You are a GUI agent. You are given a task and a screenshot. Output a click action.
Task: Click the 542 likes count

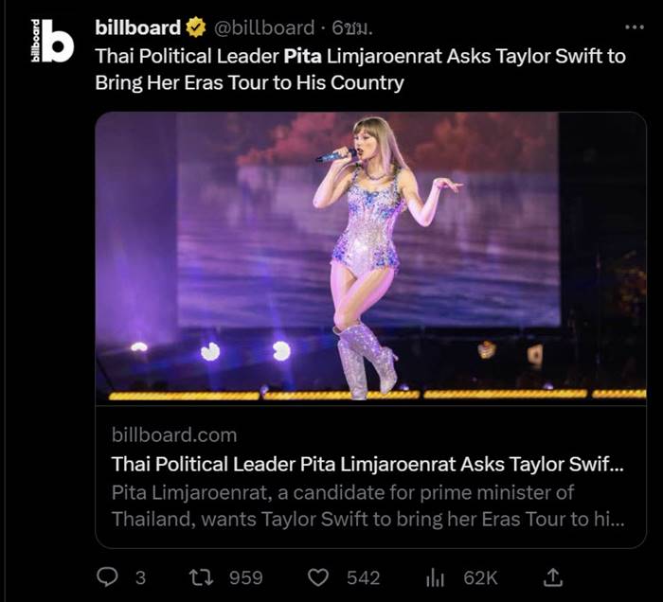pos(363,577)
